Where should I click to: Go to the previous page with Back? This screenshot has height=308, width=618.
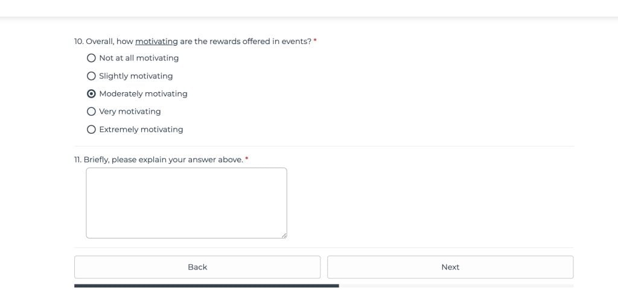tap(197, 267)
